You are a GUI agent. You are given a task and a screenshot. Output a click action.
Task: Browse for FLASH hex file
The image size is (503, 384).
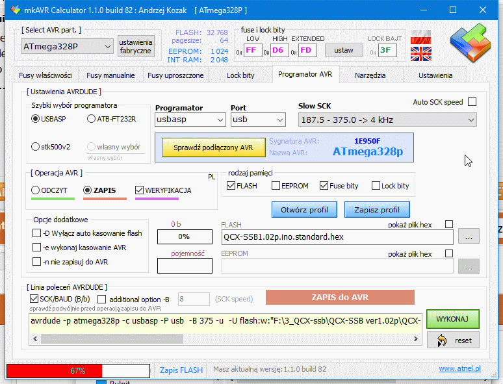(469, 237)
